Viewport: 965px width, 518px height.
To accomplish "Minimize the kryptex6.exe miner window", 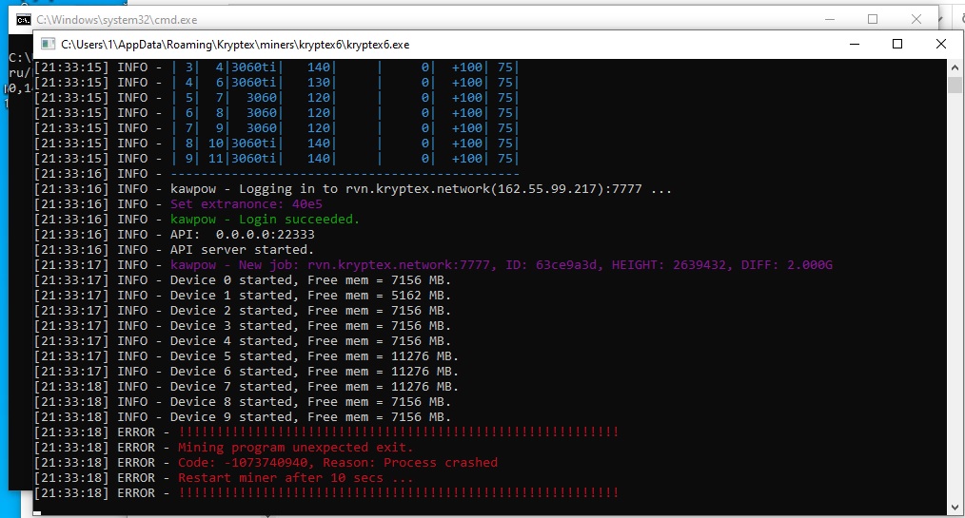I will click(x=853, y=44).
